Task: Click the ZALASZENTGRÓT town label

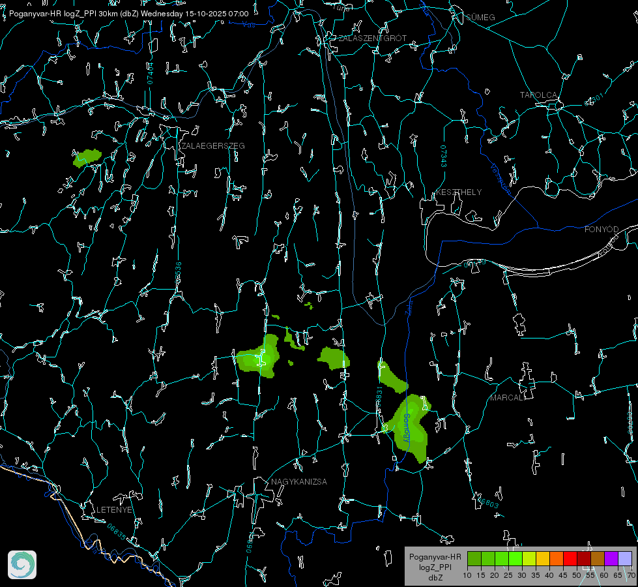Action: coord(373,38)
